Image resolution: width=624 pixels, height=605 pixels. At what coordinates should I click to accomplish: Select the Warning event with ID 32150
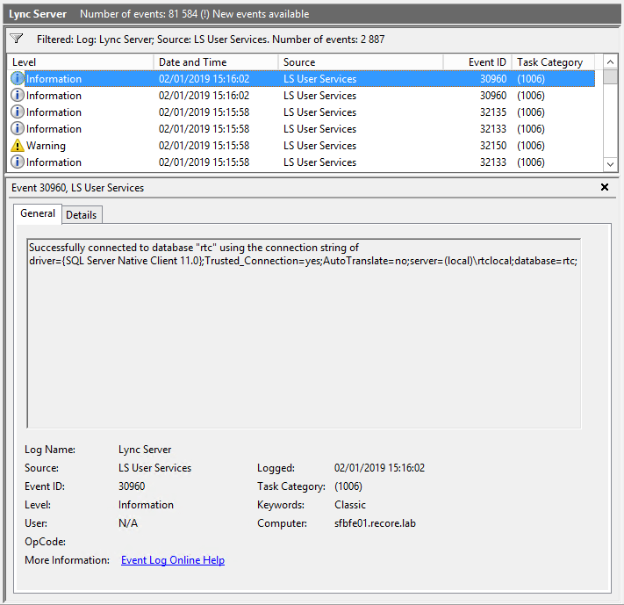pos(301,146)
